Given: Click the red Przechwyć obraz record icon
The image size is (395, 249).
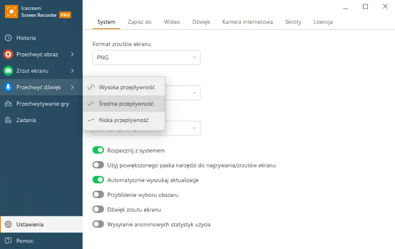Looking at the screenshot, I should pos(8,54).
